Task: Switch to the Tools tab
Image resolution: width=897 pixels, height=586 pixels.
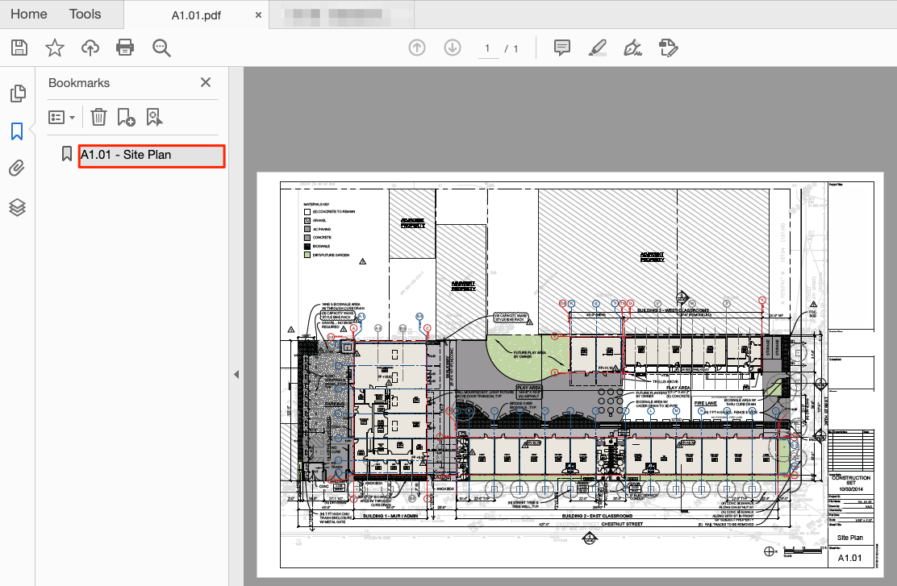Action: (x=85, y=14)
